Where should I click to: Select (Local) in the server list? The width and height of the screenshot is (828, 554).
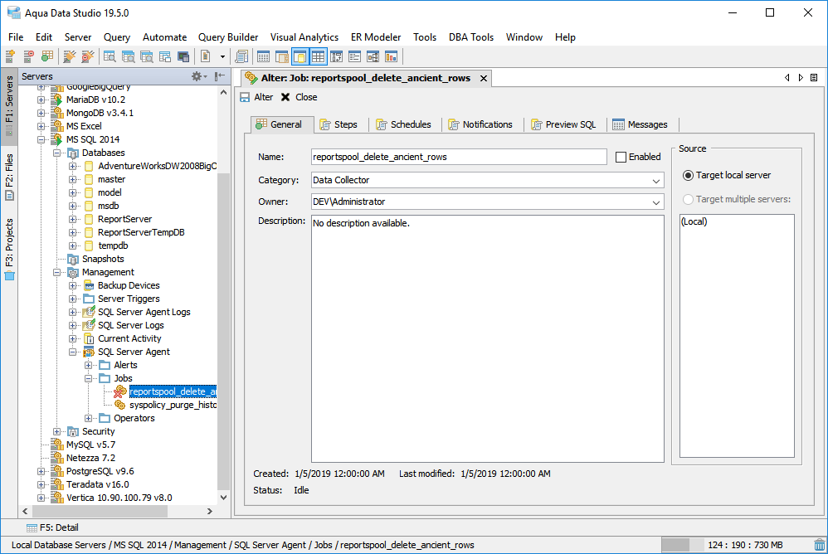pyautogui.click(x=694, y=221)
